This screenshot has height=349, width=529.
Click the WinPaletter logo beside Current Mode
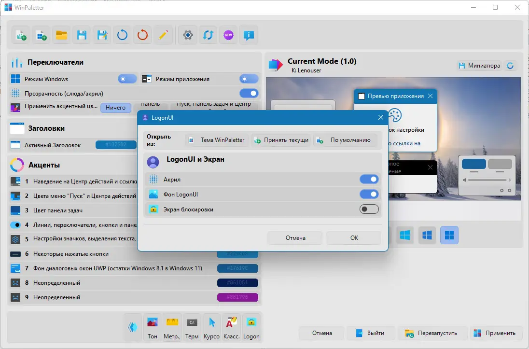tap(275, 65)
